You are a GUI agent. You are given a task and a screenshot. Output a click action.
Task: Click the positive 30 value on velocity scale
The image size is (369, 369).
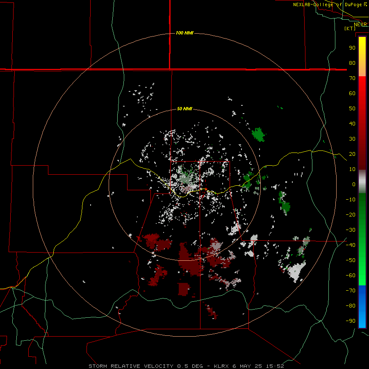click(352, 139)
